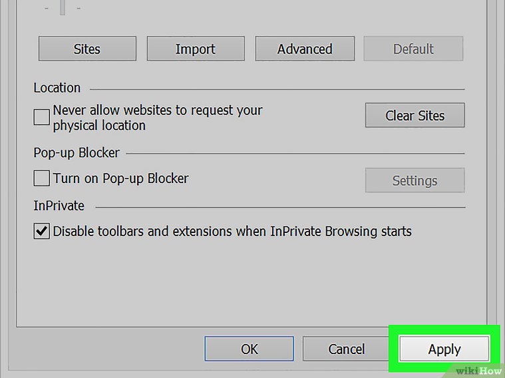
Task: Click the privacy level slider handle
Action: click(63, 7)
